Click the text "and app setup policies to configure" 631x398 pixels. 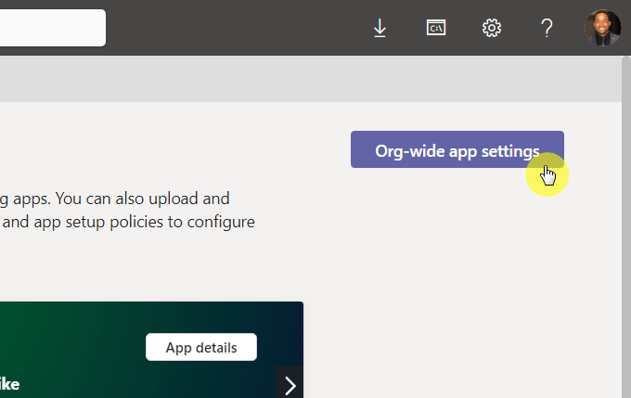point(128,222)
